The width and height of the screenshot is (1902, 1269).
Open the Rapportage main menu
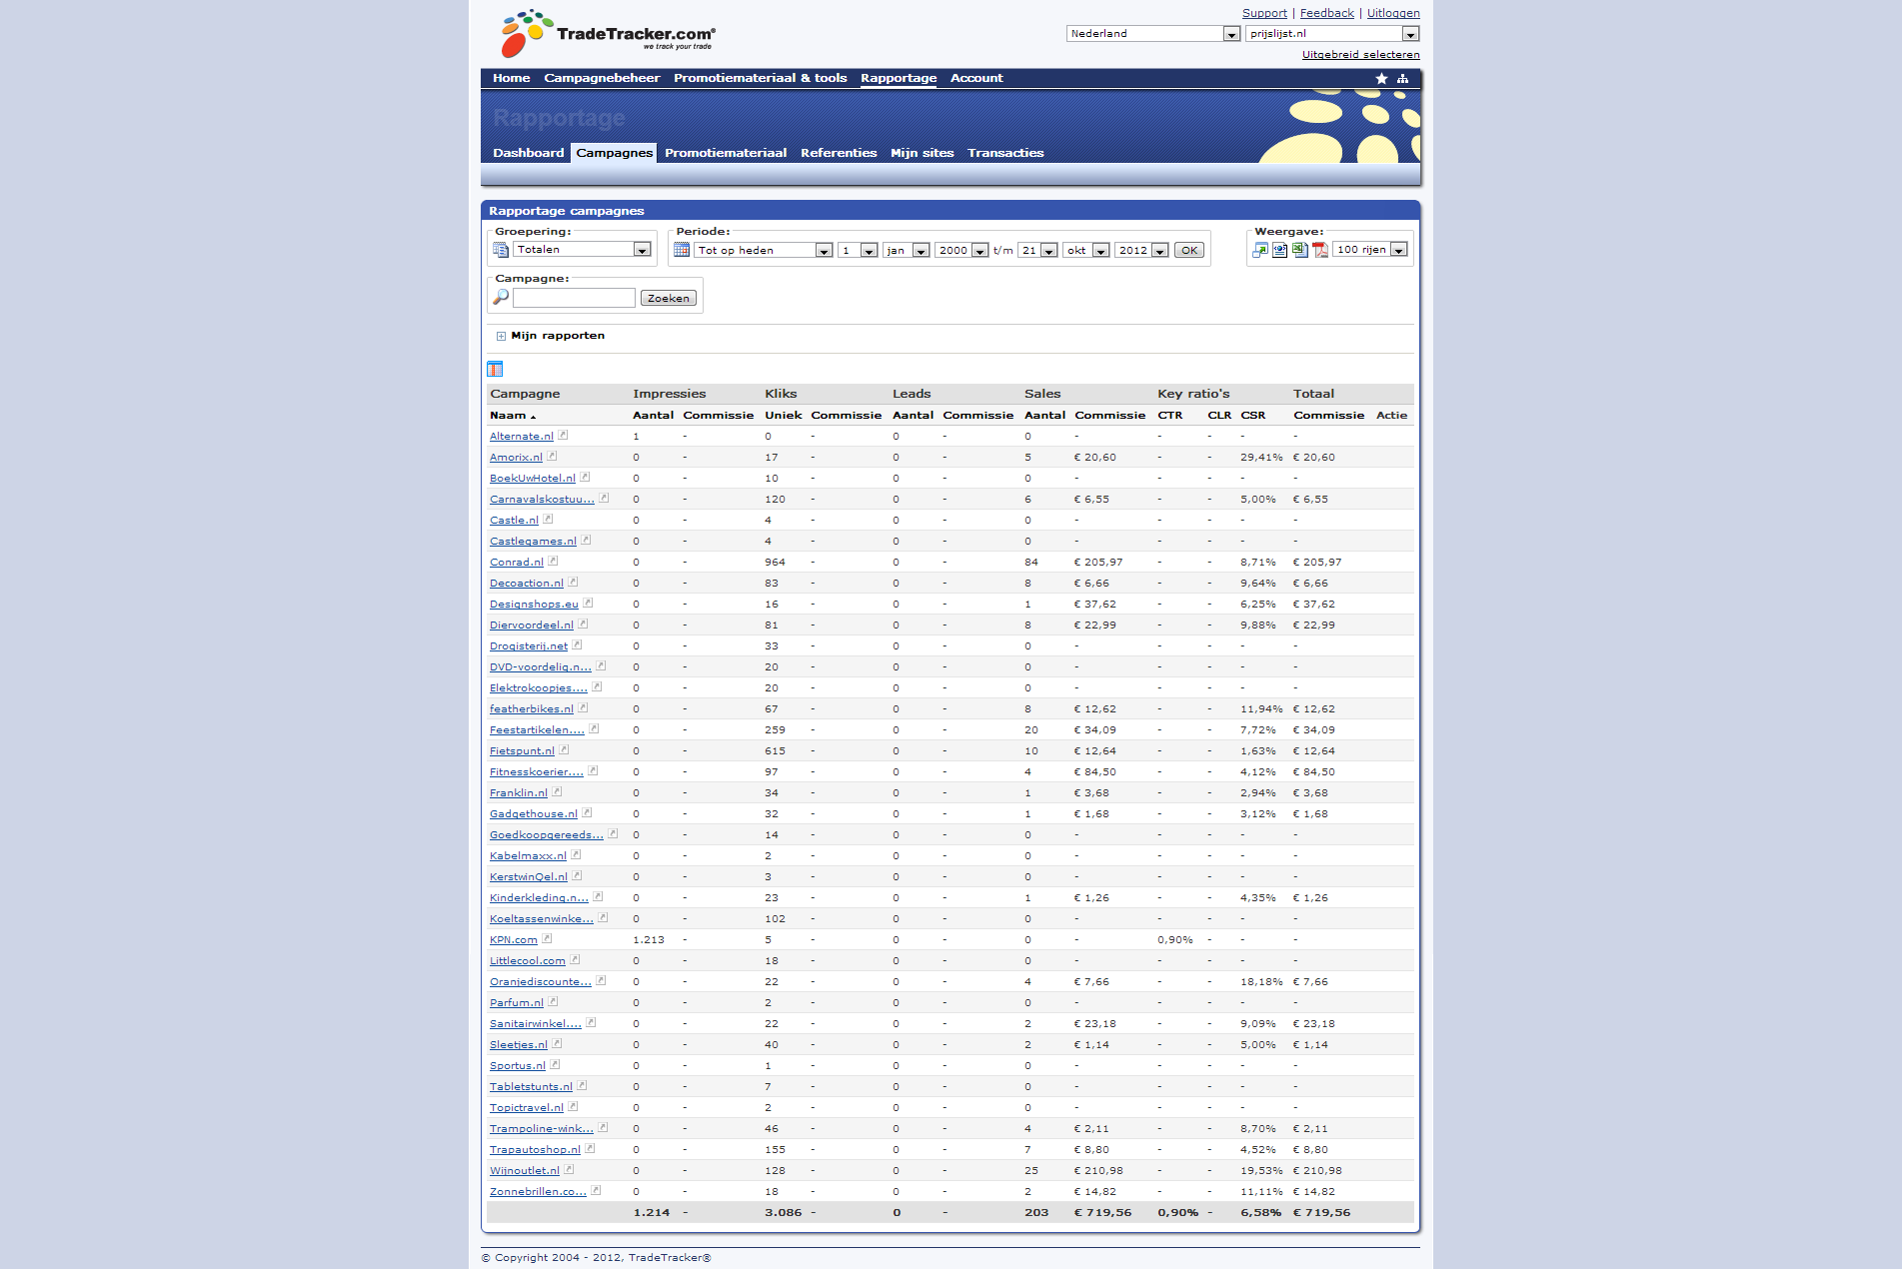[899, 78]
